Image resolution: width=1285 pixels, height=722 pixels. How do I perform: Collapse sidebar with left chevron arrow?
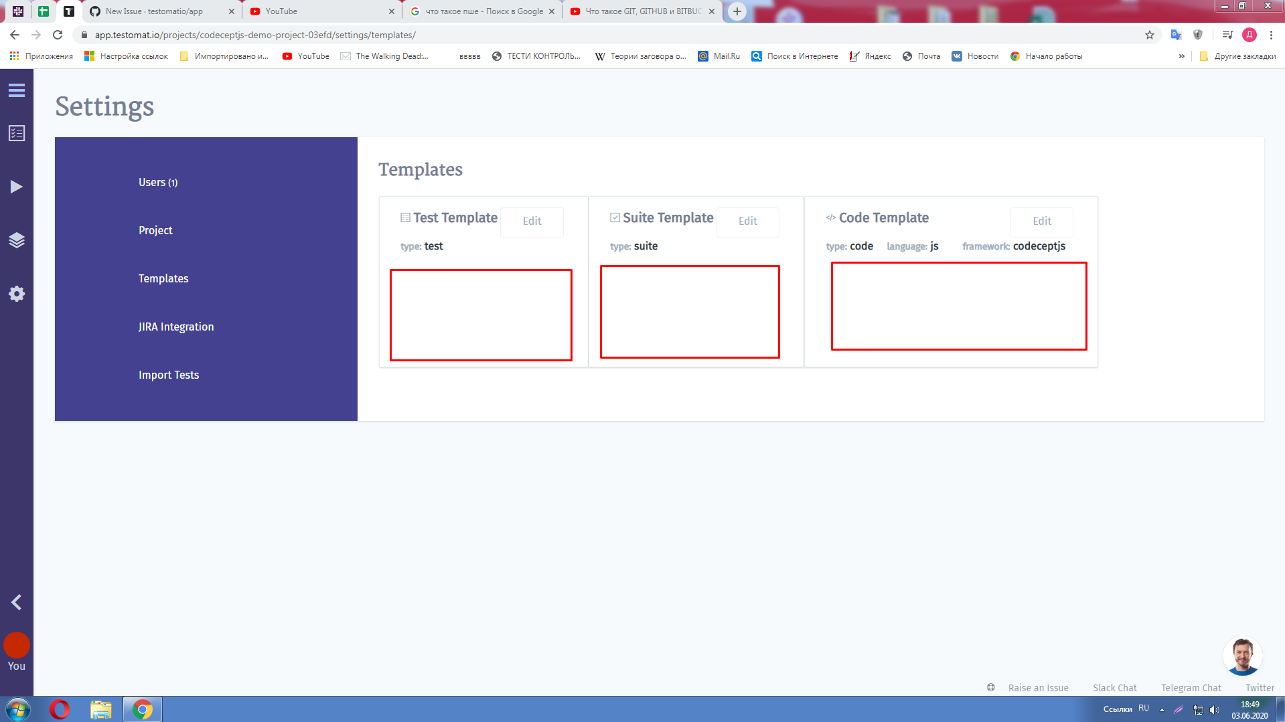[17, 602]
